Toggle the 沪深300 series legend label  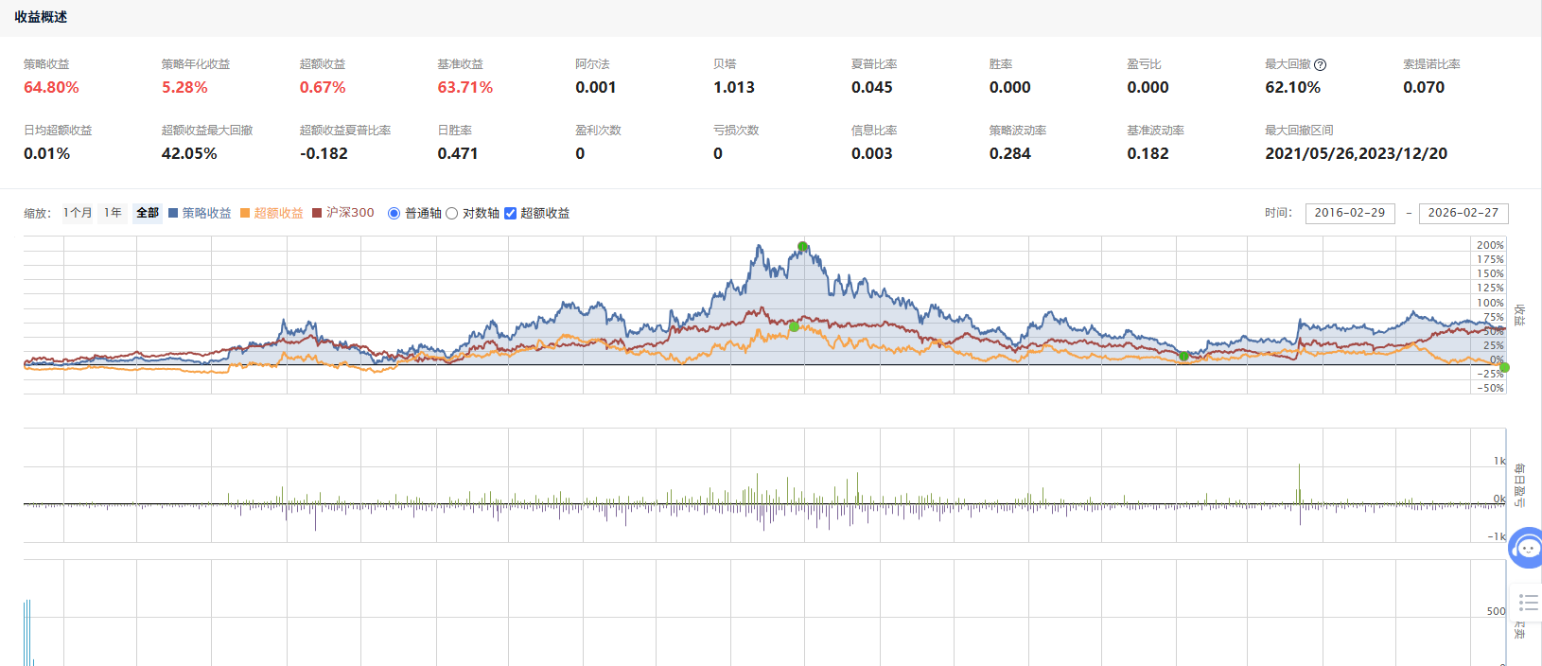[350, 213]
